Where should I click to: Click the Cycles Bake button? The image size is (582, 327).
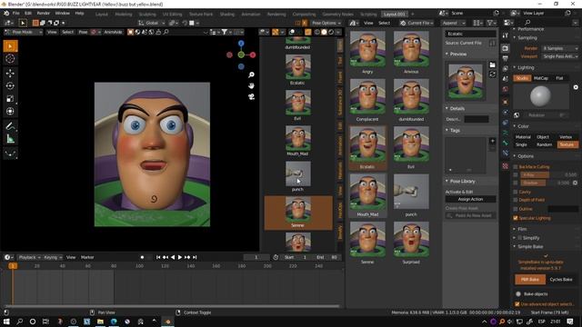point(560,279)
